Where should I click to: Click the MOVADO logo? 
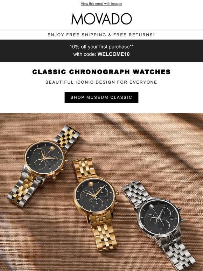point(101,19)
